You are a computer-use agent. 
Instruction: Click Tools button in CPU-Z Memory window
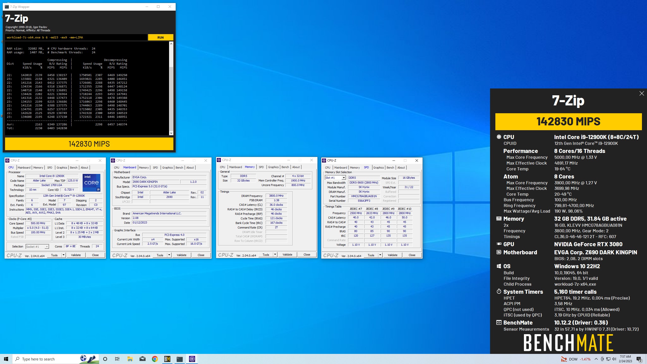coord(266,255)
